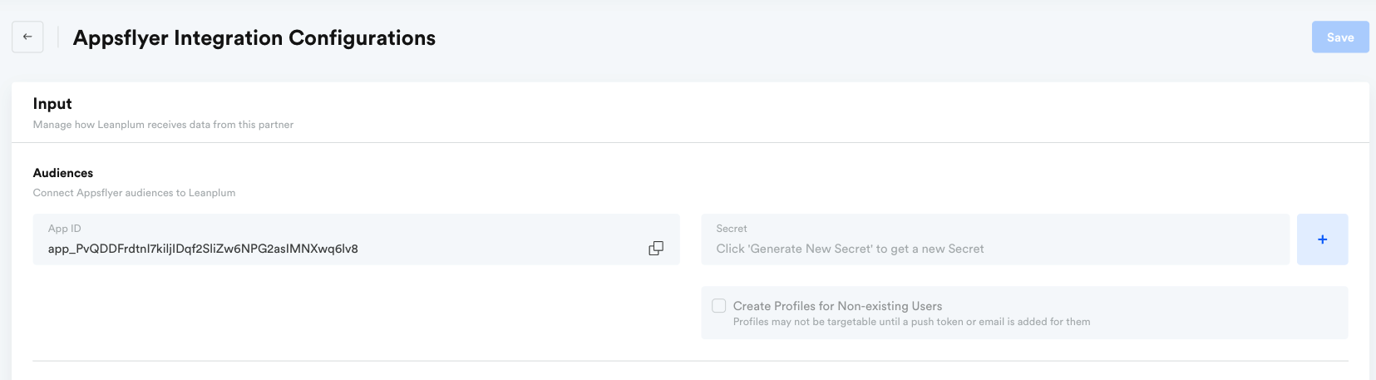Copy the App ID to clipboard
The width and height of the screenshot is (1376, 380).
pos(656,248)
